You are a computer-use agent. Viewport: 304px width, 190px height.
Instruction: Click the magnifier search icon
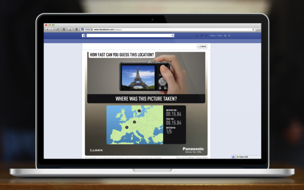(173, 35)
